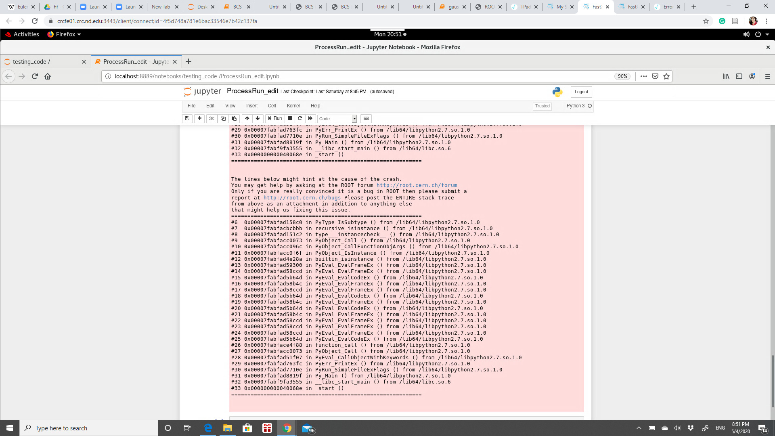Open command palette keyboard icon

pos(366,118)
